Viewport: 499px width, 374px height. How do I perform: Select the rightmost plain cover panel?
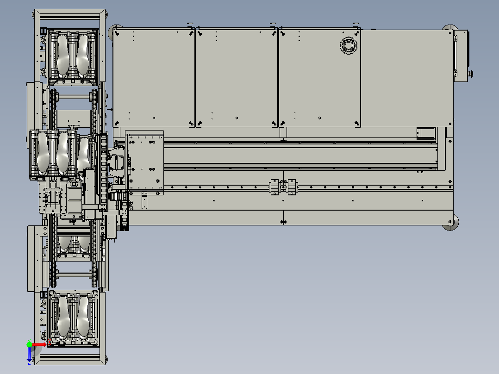click(x=407, y=78)
